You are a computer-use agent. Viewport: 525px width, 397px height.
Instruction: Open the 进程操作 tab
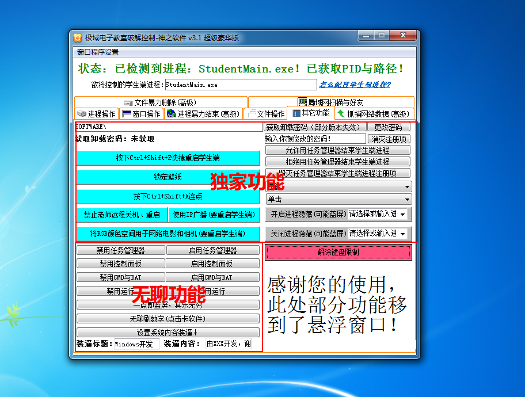[x=97, y=114]
